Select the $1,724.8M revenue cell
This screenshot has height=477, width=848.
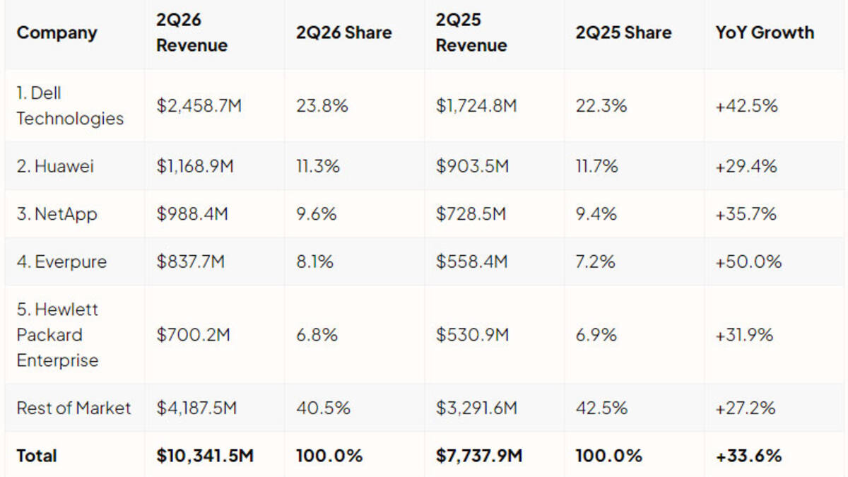coord(476,106)
